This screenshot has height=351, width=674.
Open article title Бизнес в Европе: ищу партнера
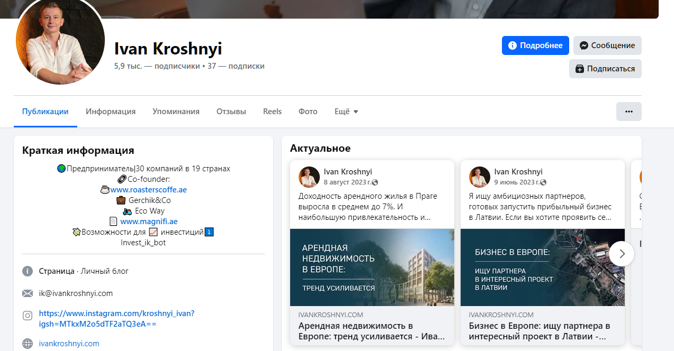540,331
